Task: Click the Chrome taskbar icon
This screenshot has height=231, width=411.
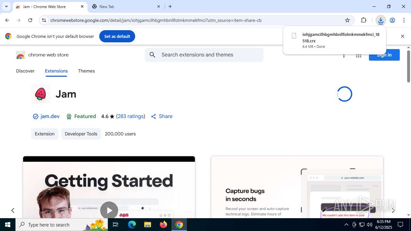Action: click(179, 225)
